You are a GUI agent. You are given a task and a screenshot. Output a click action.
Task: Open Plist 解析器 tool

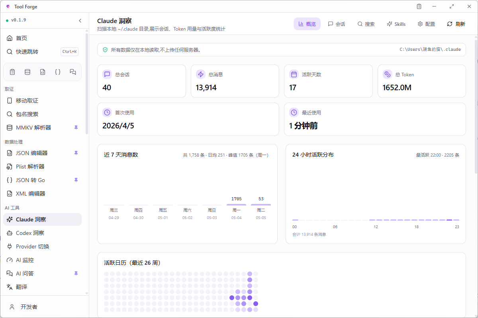click(42, 167)
